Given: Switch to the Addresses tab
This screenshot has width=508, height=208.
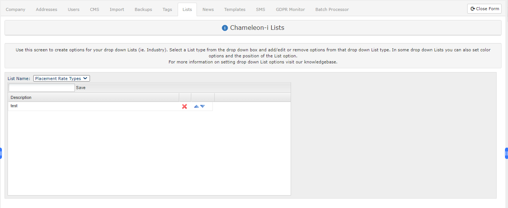Looking at the screenshot, I should click(x=46, y=9).
